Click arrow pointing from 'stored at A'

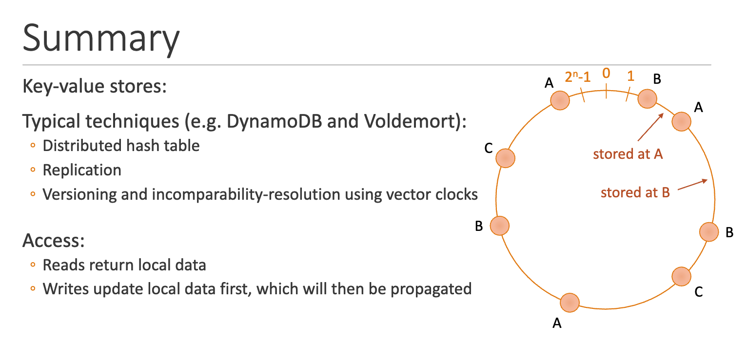click(x=649, y=127)
